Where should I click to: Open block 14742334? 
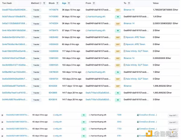click(53, 24)
